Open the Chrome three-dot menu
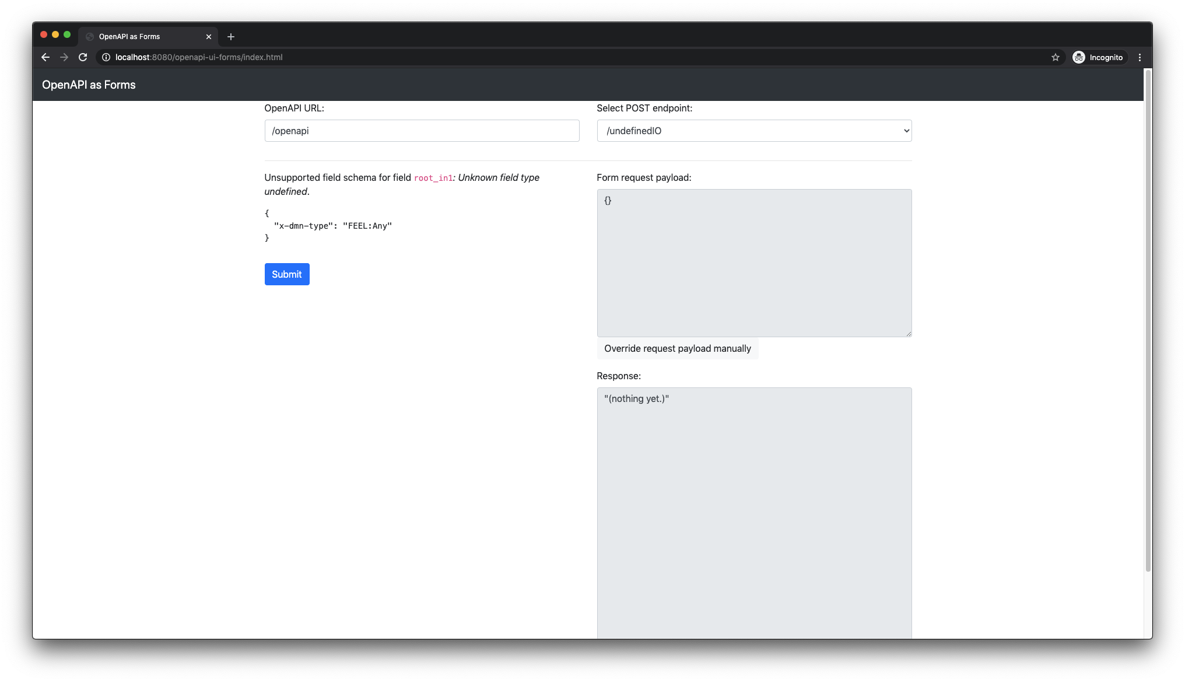Screen dimensions: 1185x682 click(x=1140, y=57)
